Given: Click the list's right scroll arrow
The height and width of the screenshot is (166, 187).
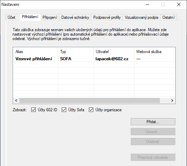Looking at the screenshot, I should point(172,101).
